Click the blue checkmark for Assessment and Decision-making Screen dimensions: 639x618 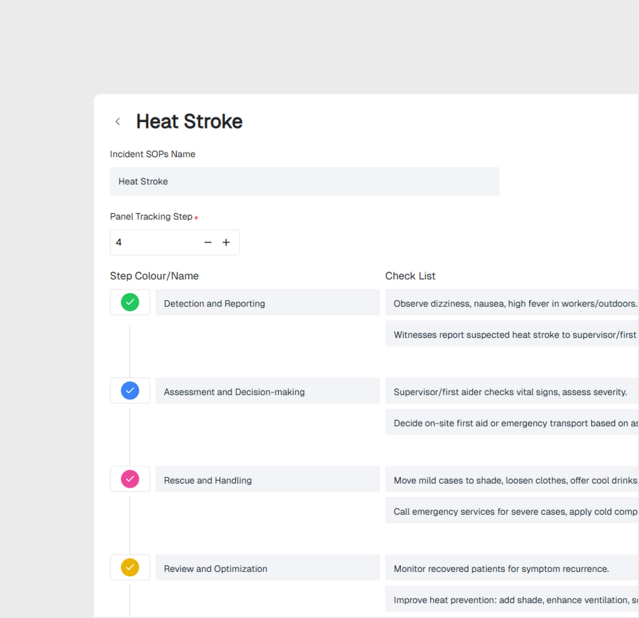(130, 391)
